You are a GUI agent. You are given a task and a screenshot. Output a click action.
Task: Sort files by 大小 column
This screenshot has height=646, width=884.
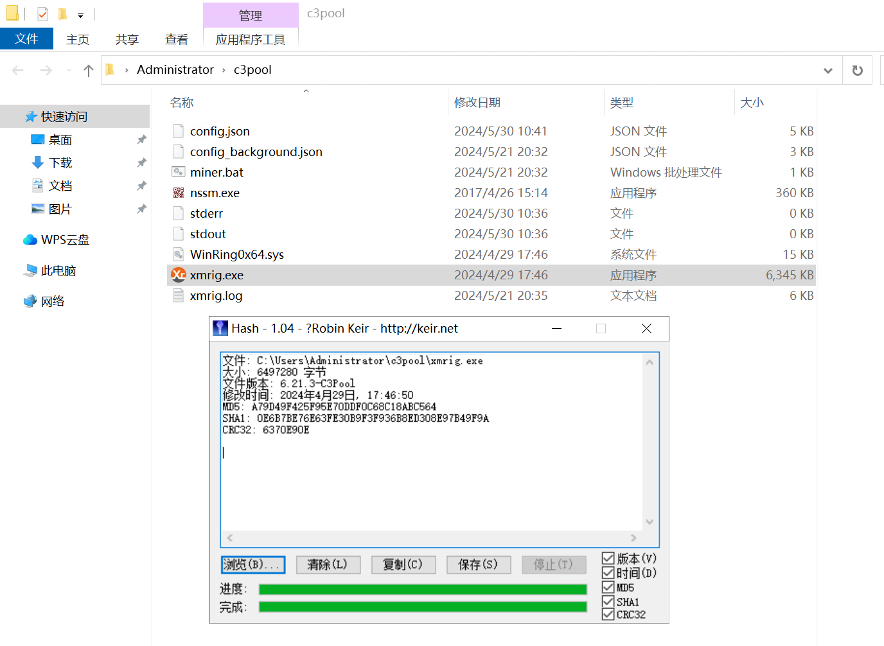click(752, 103)
